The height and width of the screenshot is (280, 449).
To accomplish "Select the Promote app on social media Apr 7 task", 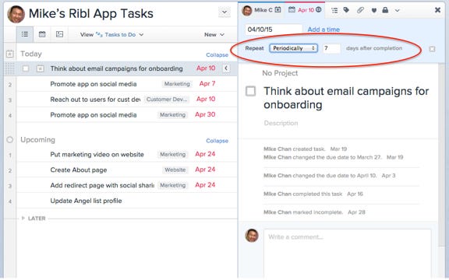I will point(94,84).
